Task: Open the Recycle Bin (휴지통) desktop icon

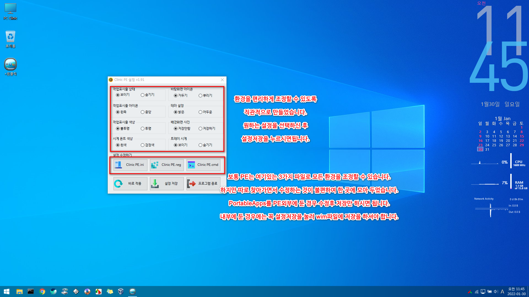Action: click(x=10, y=39)
